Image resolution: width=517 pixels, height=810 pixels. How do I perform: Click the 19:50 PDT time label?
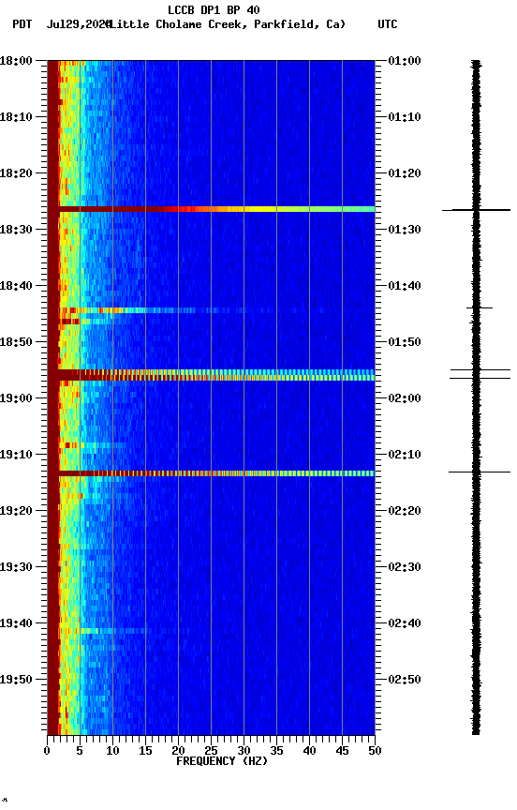(16, 681)
